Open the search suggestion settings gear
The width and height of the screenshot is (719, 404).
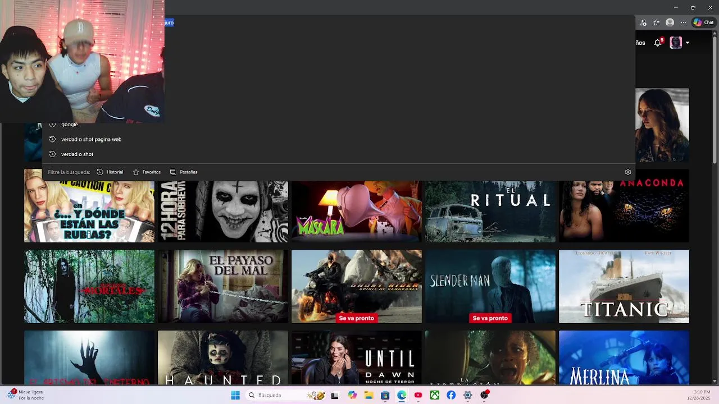tap(627, 172)
